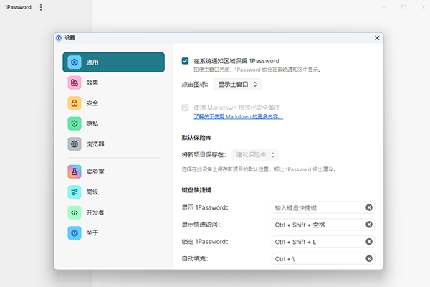
Task: Click the Appearance (效果) pink icon
Action: pyautogui.click(x=75, y=83)
